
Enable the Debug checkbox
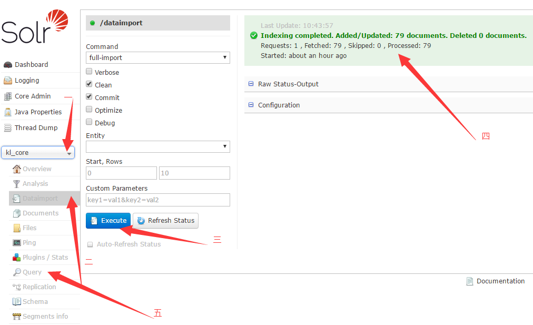(x=89, y=122)
